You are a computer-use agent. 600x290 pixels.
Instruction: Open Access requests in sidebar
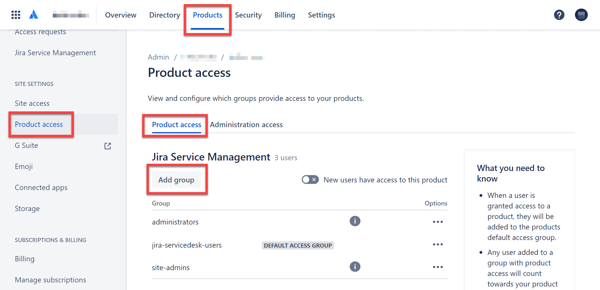pos(40,32)
